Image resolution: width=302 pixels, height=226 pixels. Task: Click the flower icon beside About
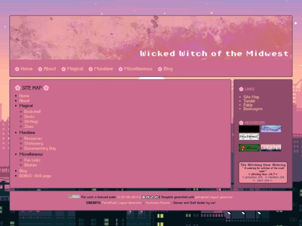[40, 69]
